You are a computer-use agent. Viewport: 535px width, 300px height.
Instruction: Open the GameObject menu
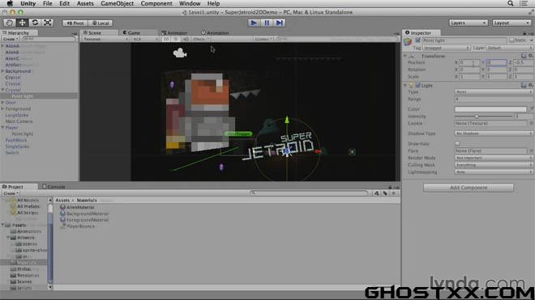coord(117,3)
